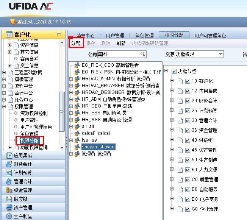Select the shuyan role icon
Screen dimensions: 247x220
click(x=77, y=147)
